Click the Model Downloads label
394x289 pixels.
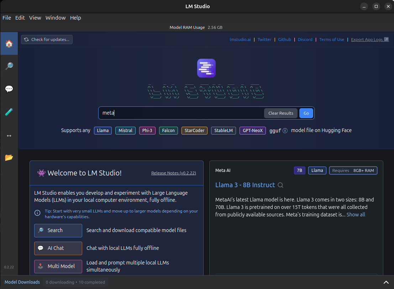pyautogui.click(x=22, y=282)
